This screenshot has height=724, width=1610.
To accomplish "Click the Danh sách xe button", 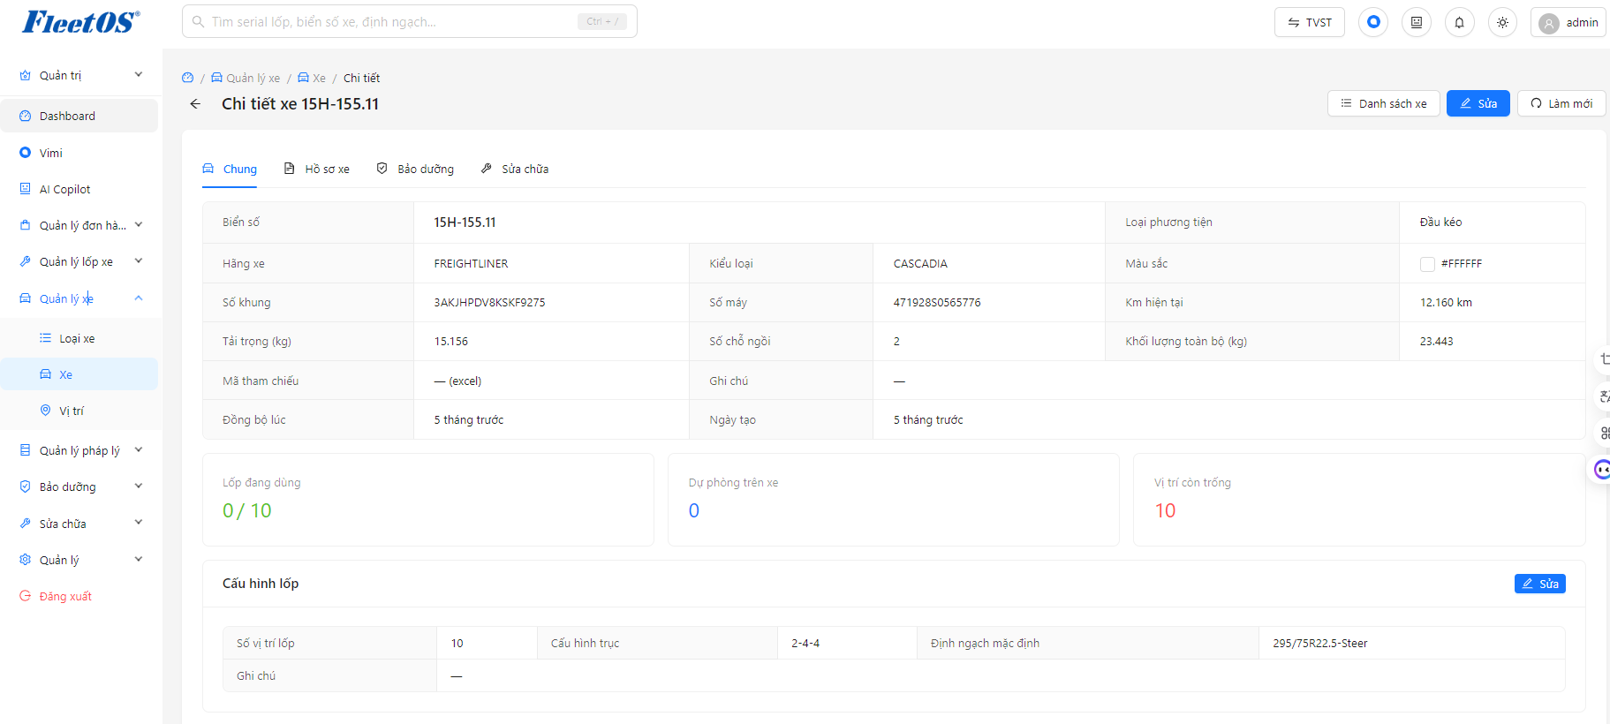I will pos(1384,103).
